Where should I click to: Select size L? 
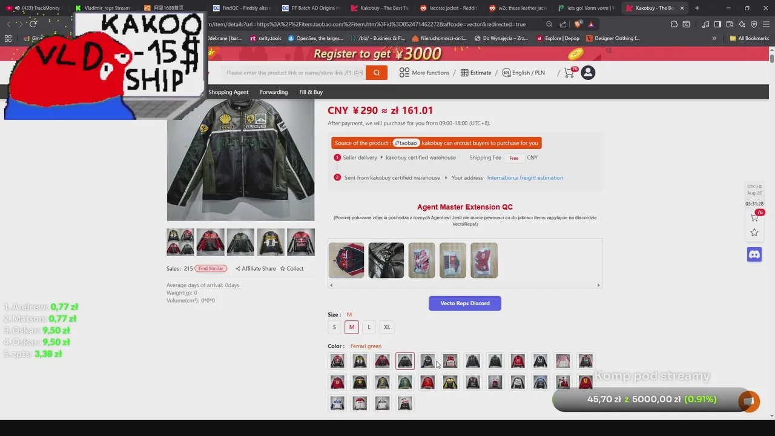point(369,327)
